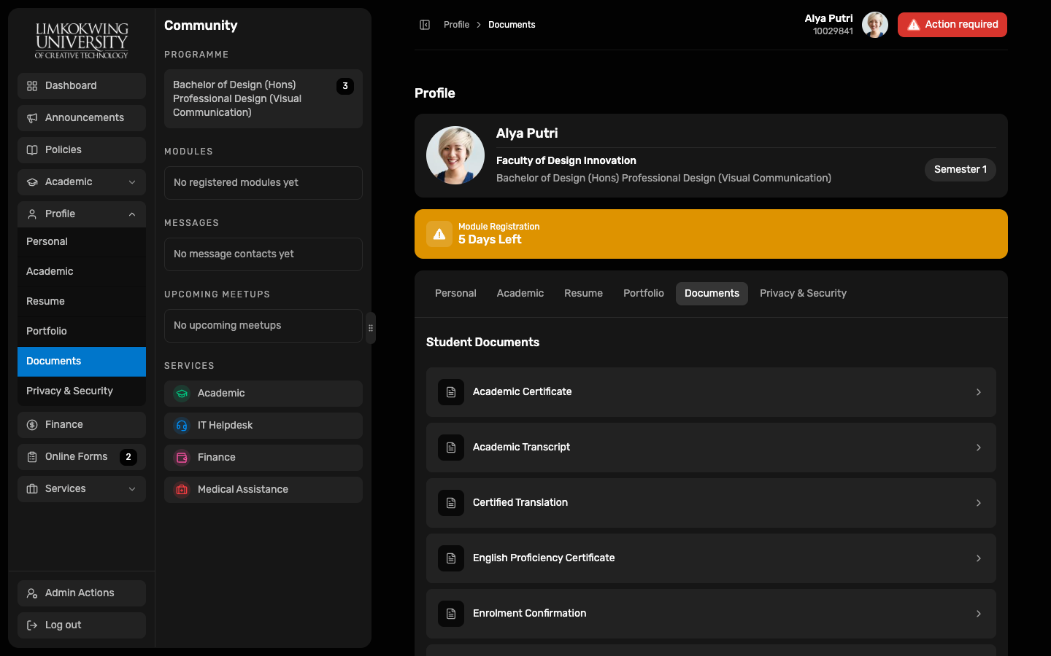Open the Bachelor of Design programme card
The image size is (1051, 656).
click(263, 99)
